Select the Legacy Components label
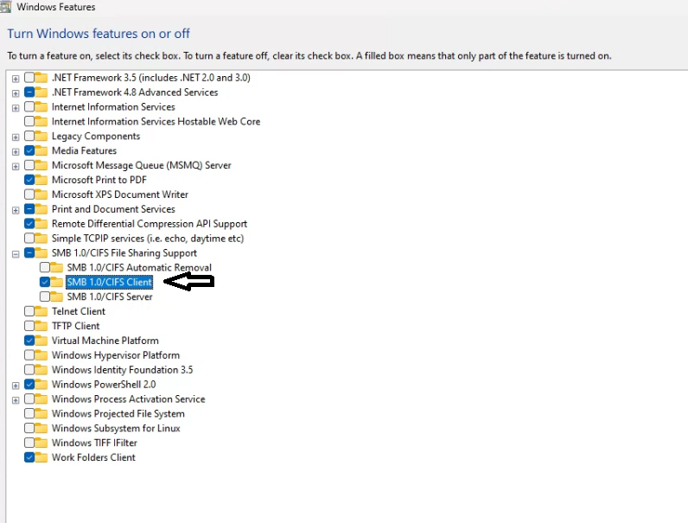 tap(96, 136)
